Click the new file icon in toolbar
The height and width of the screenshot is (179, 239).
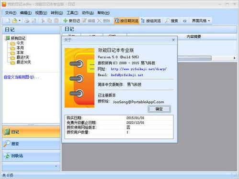click(x=8, y=21)
